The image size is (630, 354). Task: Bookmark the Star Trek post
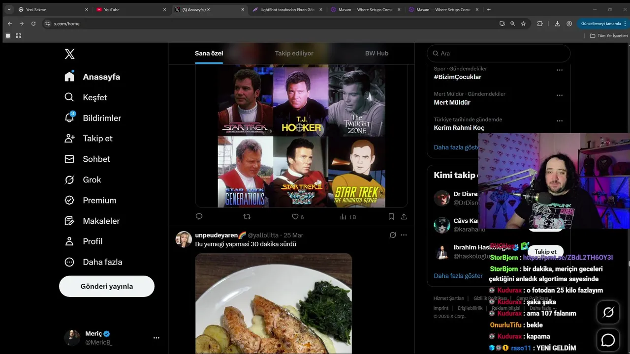click(x=391, y=216)
